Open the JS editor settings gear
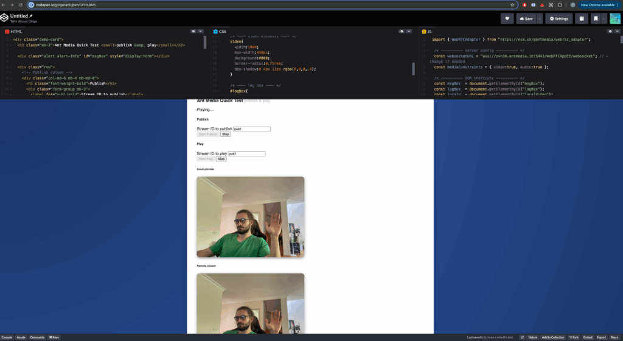 610,32
